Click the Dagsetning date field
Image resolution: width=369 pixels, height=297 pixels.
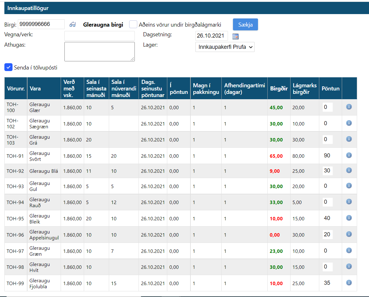211,36
